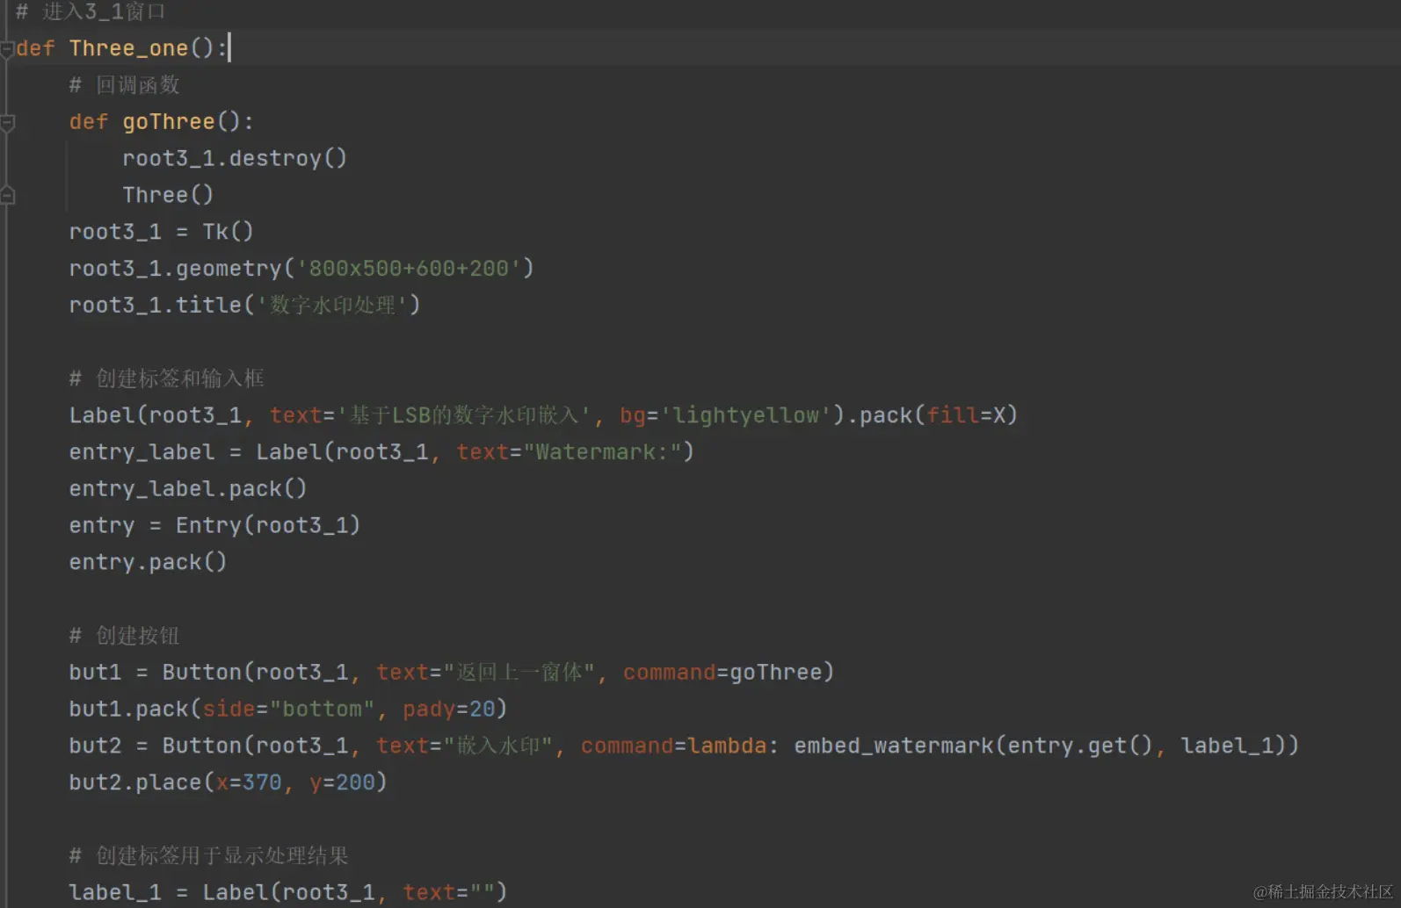Click the label text '基于LSB的数字水印嵌入'
This screenshot has width=1401, height=908.
click(x=464, y=415)
